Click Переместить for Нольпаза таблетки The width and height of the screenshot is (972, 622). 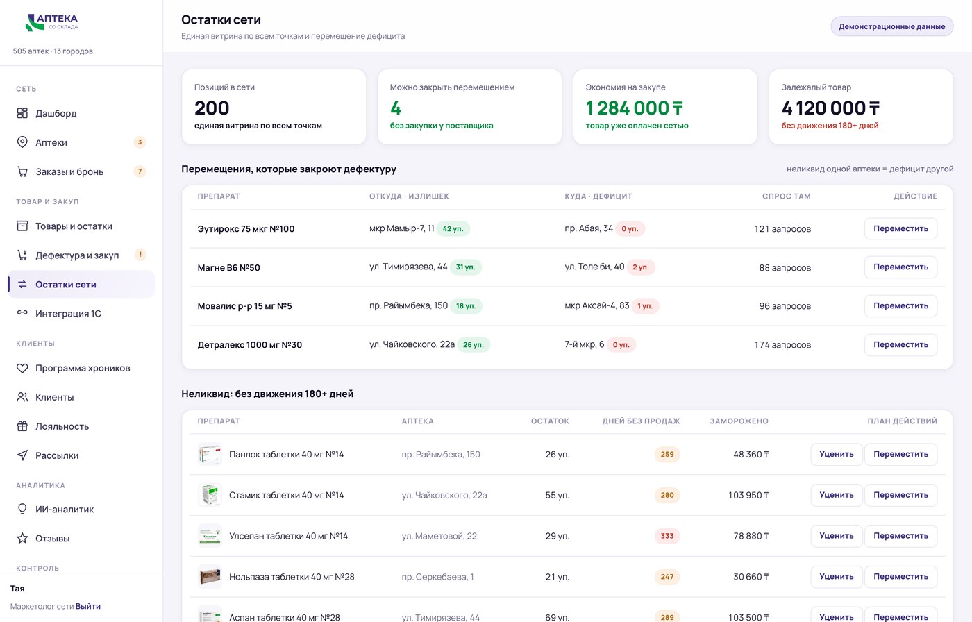coord(900,576)
